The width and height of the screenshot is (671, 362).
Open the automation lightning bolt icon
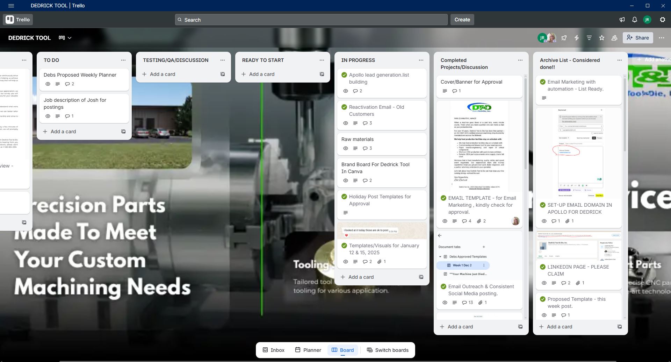pyautogui.click(x=577, y=38)
